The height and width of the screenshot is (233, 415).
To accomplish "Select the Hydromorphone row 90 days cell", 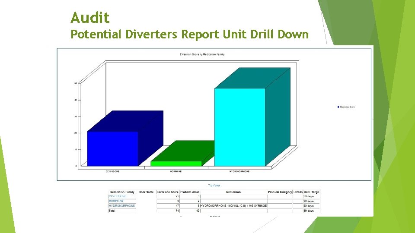I will (312, 205).
